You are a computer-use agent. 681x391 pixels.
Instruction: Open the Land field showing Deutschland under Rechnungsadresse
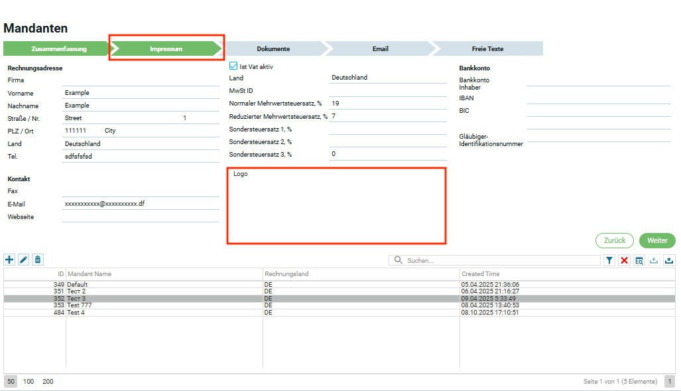click(141, 143)
